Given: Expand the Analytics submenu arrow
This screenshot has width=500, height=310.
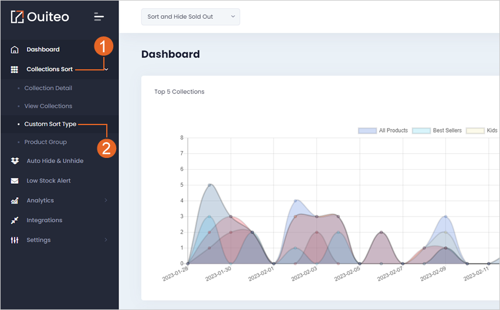Looking at the screenshot, I should [x=106, y=200].
